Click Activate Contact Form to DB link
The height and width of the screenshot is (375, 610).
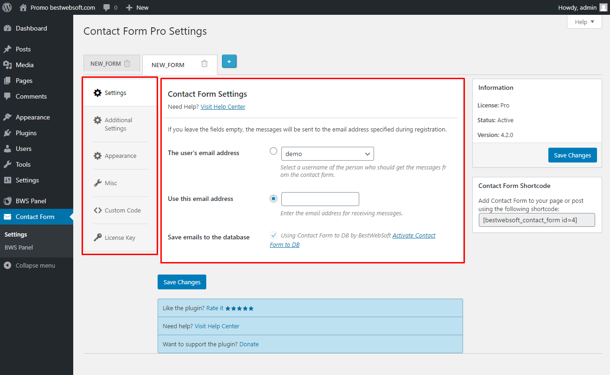tap(353, 240)
